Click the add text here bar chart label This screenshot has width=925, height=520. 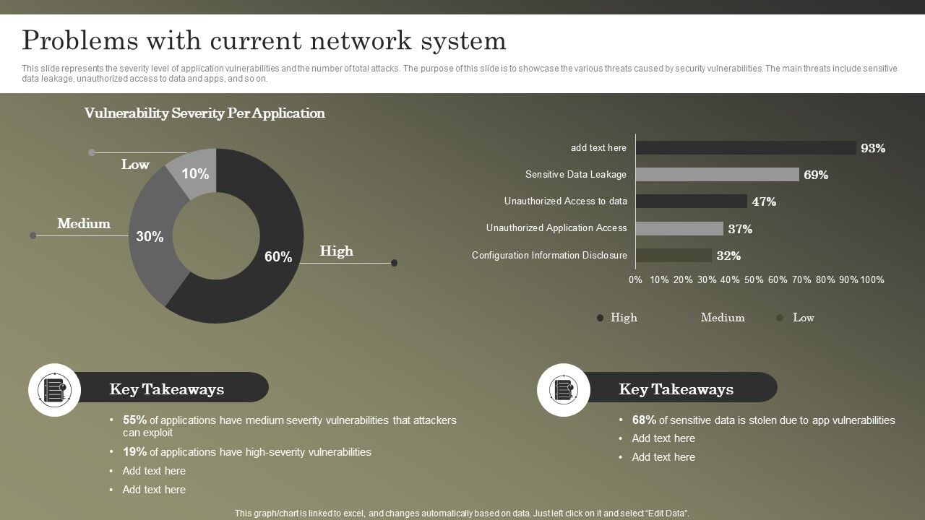click(598, 148)
